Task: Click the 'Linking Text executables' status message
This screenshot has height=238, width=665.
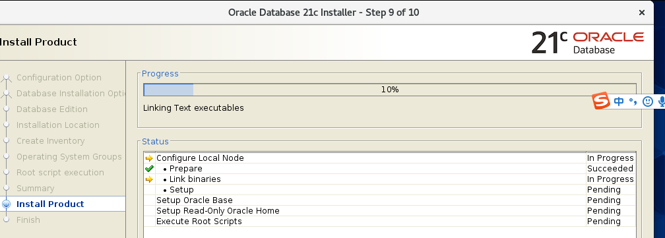Action: (x=193, y=108)
